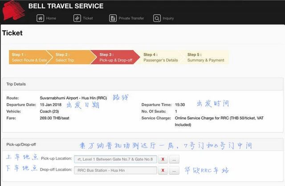Click the No. Of Seats label

(154, 112)
